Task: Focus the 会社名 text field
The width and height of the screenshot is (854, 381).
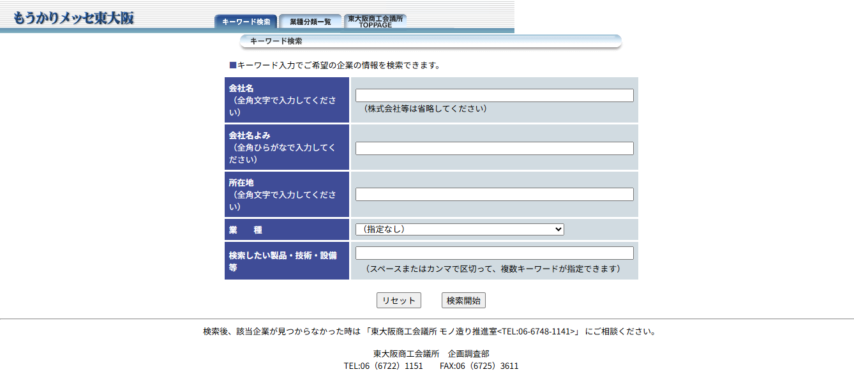Action: tap(494, 96)
